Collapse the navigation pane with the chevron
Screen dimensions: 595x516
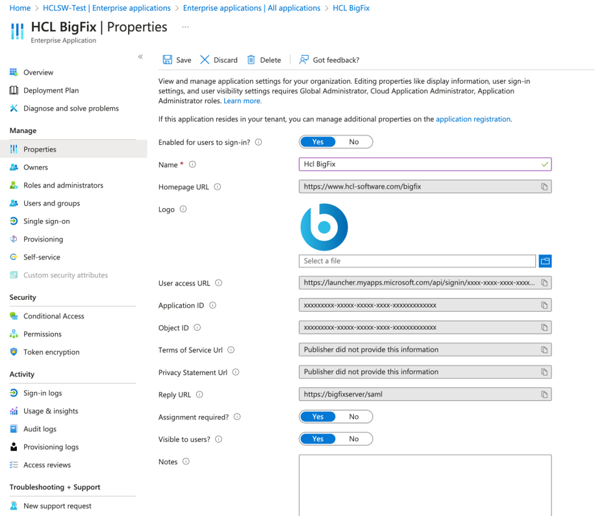tap(141, 56)
